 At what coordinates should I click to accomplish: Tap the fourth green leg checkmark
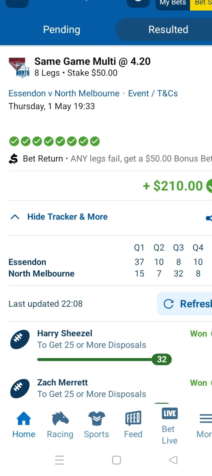click(49, 141)
